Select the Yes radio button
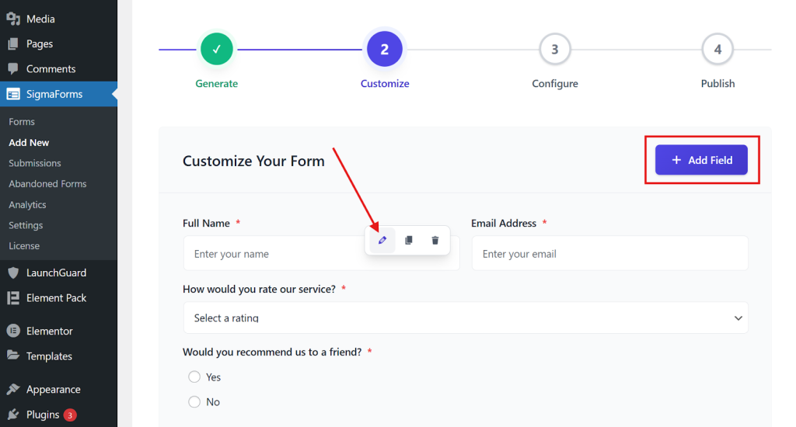This screenshot has width=796, height=427. (x=194, y=377)
